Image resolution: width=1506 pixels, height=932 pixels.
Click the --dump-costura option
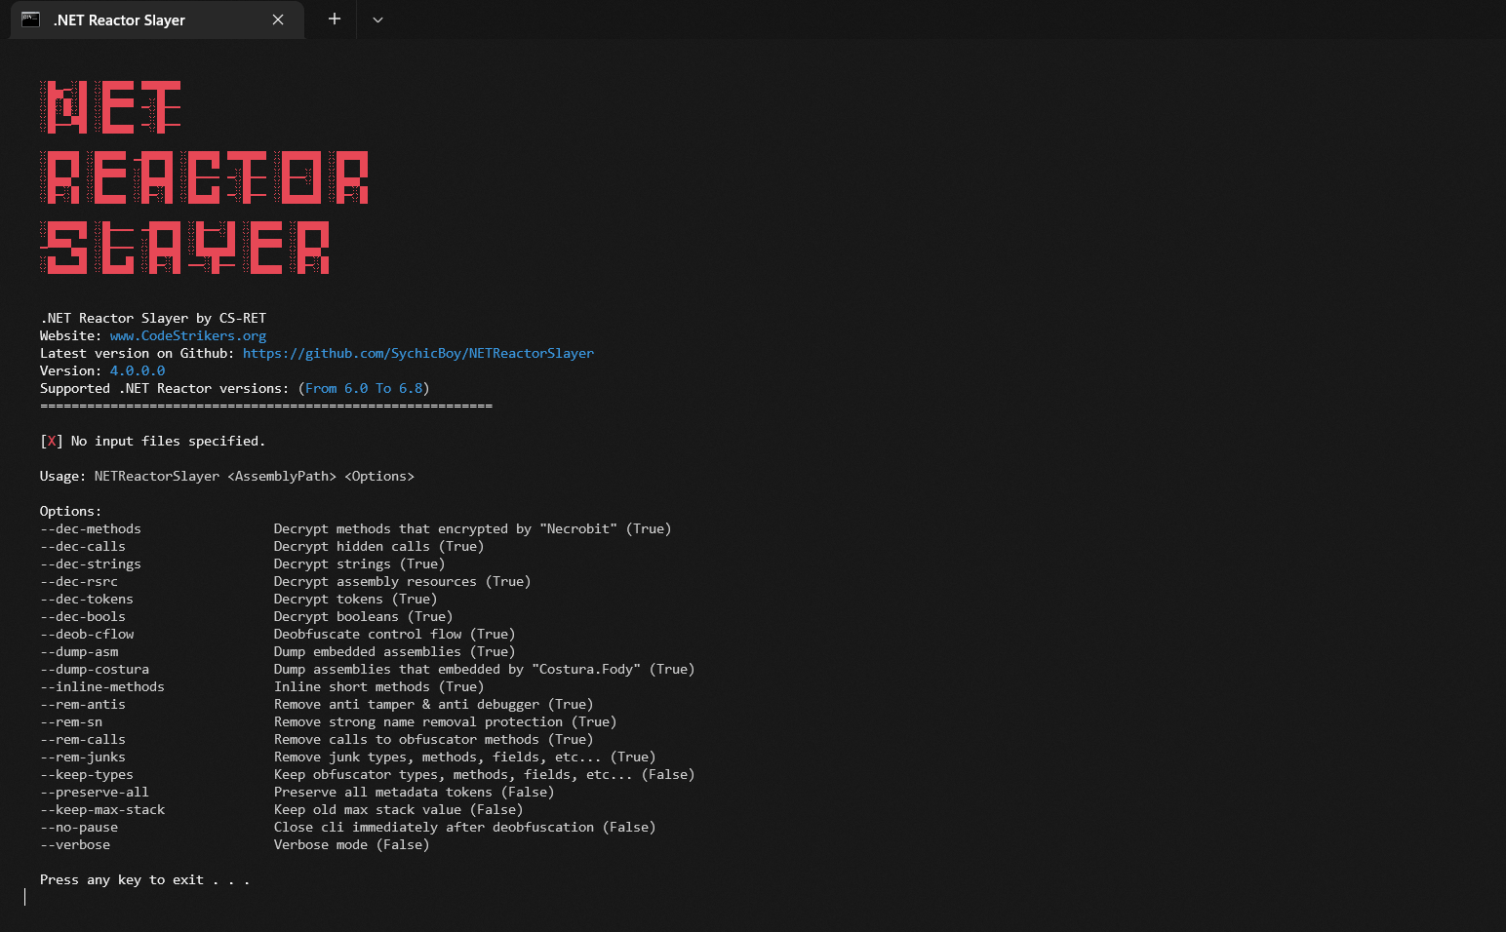[95, 669]
